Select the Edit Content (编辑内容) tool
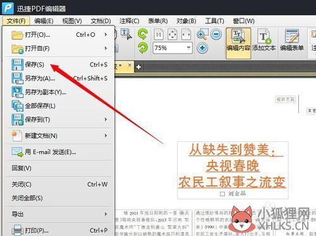Image resolution: width=316 pixels, height=236 pixels. pyautogui.click(x=238, y=43)
